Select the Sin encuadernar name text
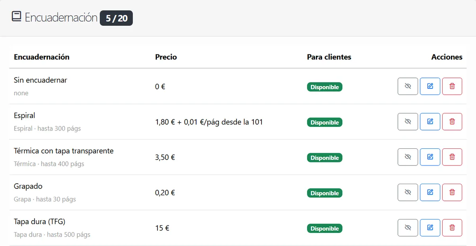The image size is (476, 246). click(x=40, y=80)
